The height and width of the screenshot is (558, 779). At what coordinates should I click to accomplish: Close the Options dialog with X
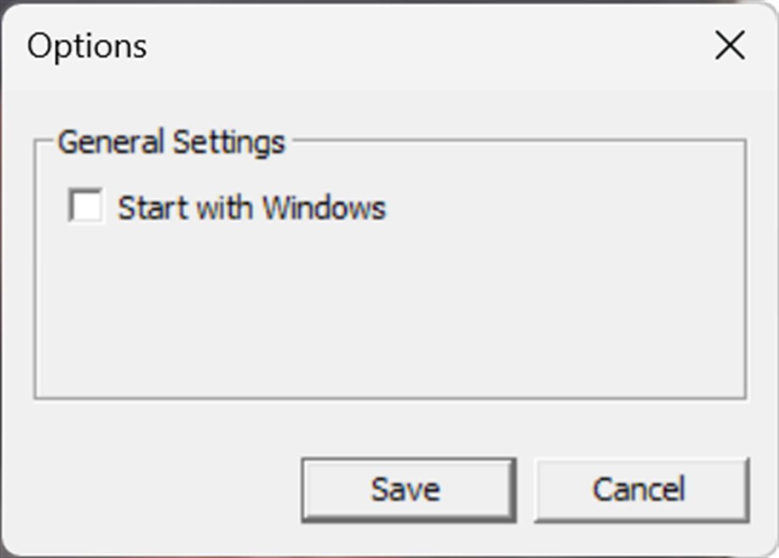(x=730, y=47)
